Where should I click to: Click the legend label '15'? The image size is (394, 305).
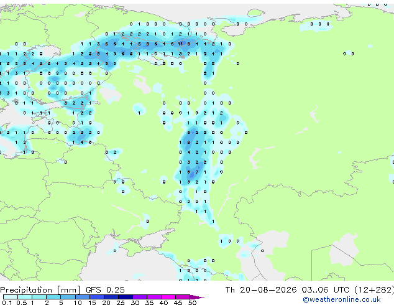point(92,303)
